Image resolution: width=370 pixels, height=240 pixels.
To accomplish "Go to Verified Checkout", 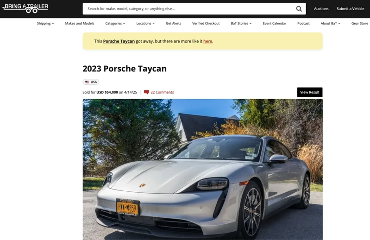I will click(206, 23).
